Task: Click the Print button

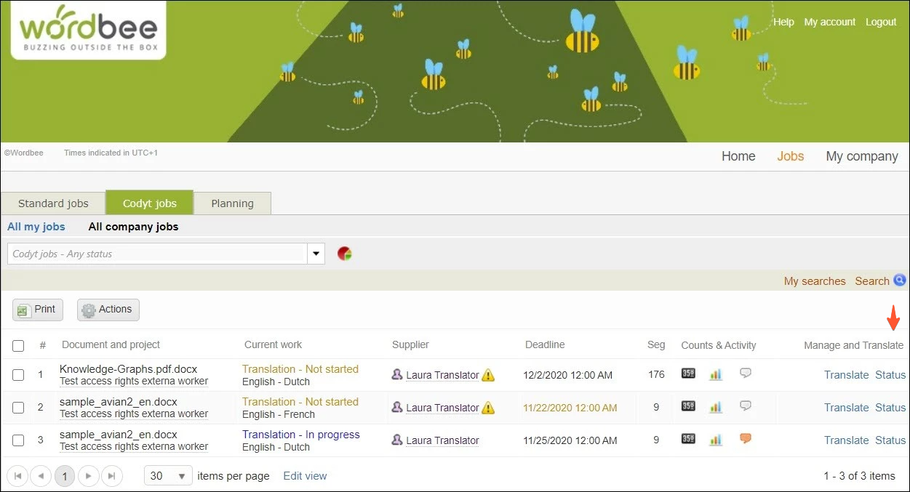Action: 38,310
